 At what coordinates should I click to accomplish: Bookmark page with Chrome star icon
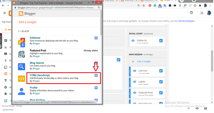point(144,6)
